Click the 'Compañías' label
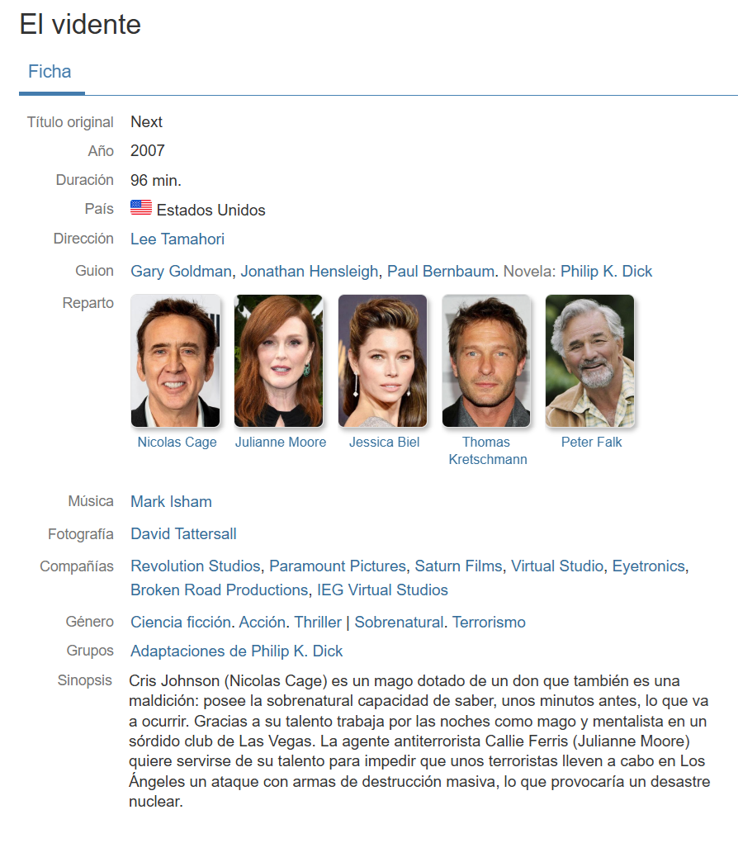This screenshot has height=843, width=738. click(x=76, y=566)
